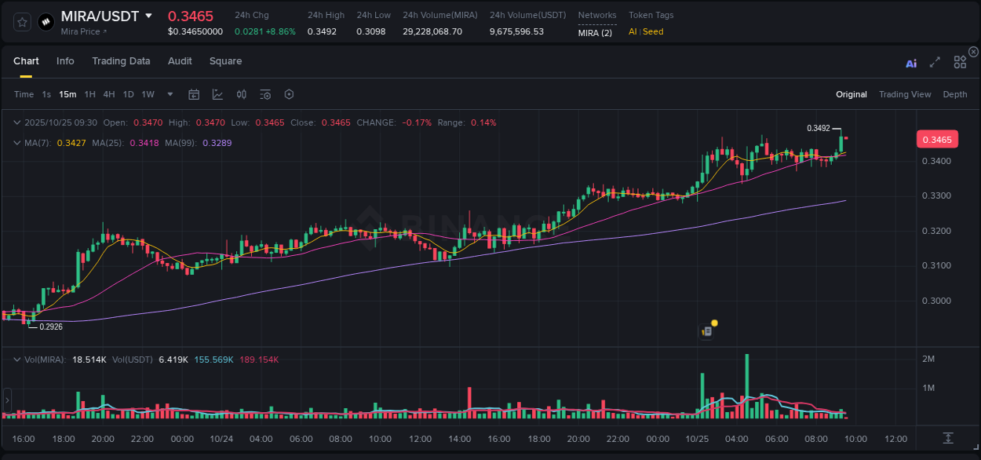Open the indicator settings icon
The image size is (981, 460).
point(264,94)
